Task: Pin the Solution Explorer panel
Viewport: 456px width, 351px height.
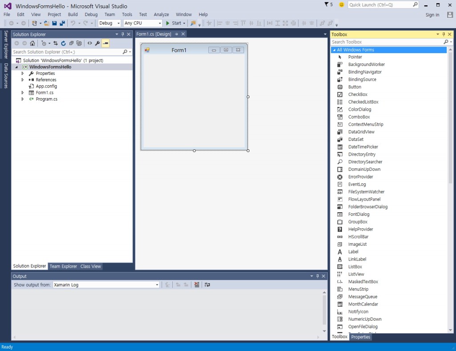Action: coord(123,34)
